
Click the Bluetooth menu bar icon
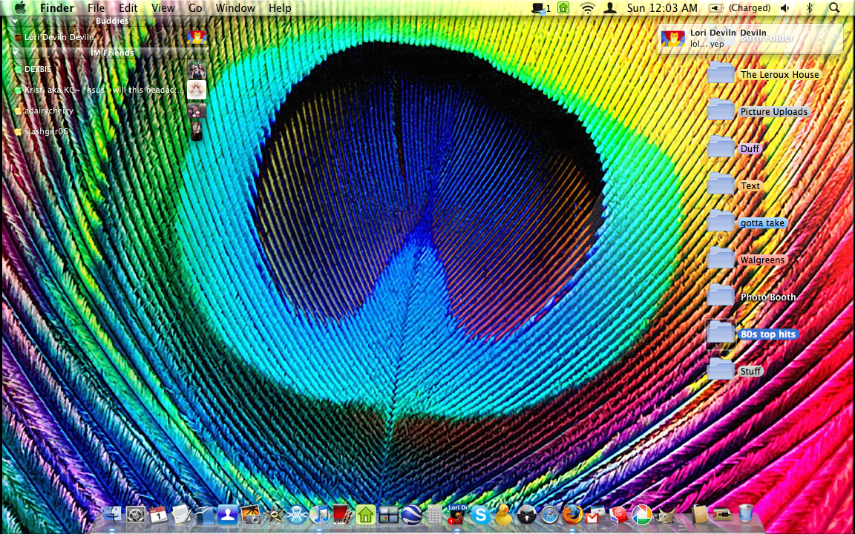coord(810,7)
